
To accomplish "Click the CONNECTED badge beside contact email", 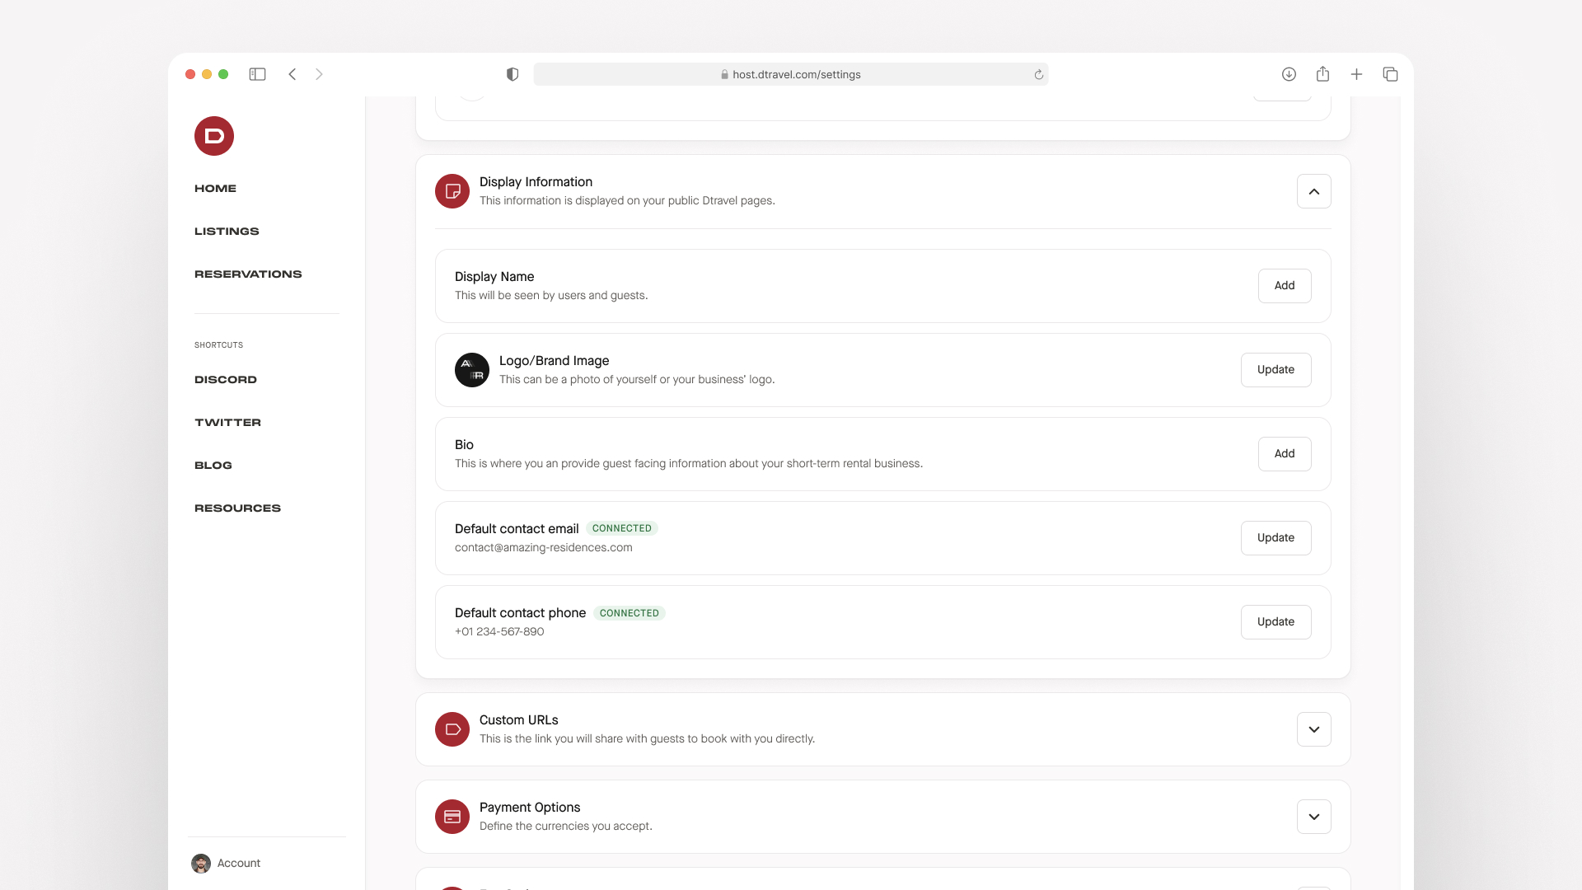I will (x=622, y=528).
